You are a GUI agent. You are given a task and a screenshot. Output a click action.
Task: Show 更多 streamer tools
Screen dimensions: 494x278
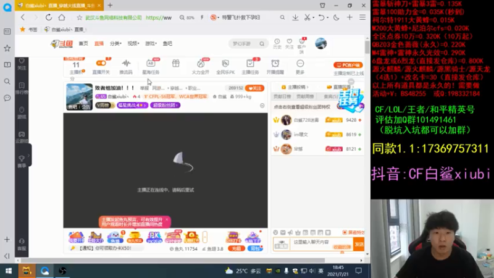(x=300, y=67)
